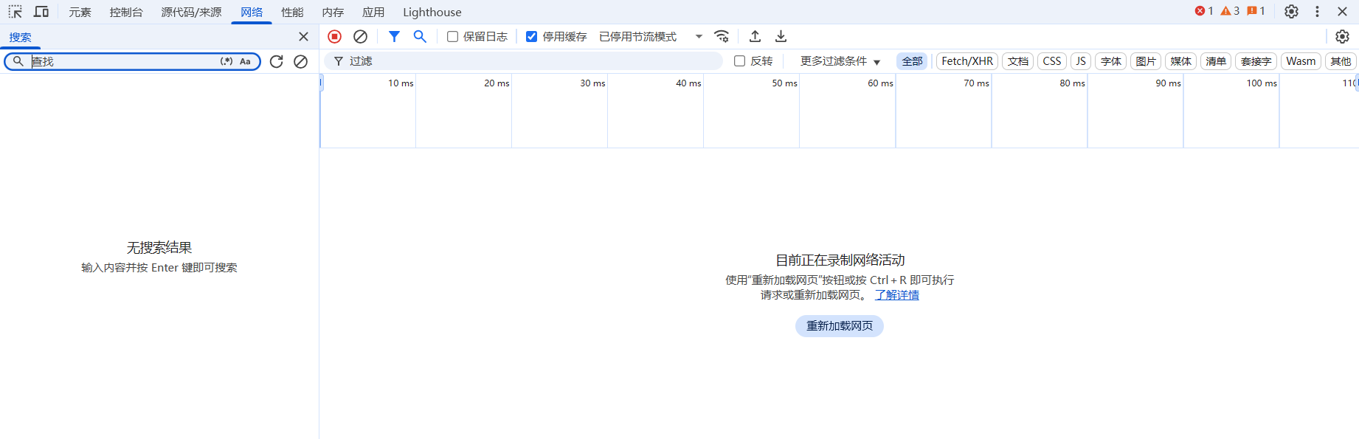Toggle regular expression search option
Screen dimensions: 1359x439
tap(226, 61)
